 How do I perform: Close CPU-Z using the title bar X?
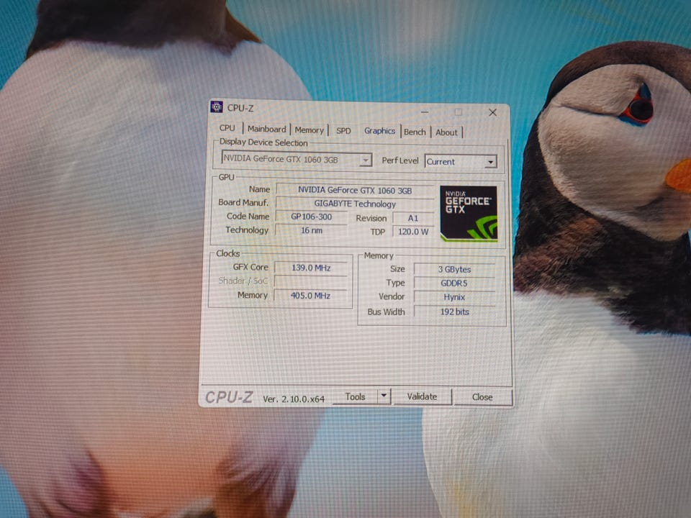492,112
